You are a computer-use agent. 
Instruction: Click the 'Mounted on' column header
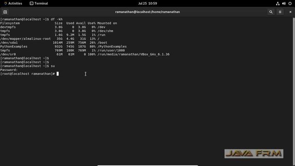(x=107, y=23)
